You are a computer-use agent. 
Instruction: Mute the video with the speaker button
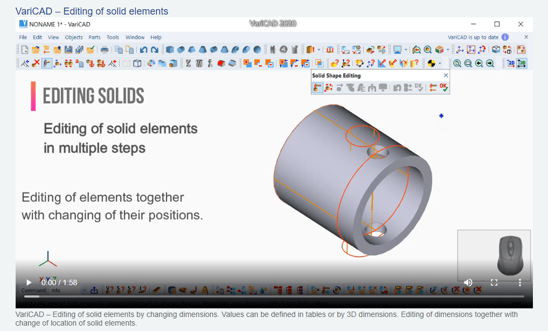468,282
